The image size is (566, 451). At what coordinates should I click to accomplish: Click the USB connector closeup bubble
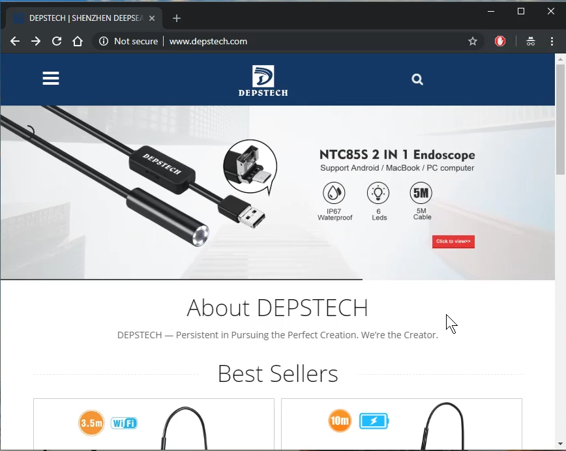click(250, 167)
